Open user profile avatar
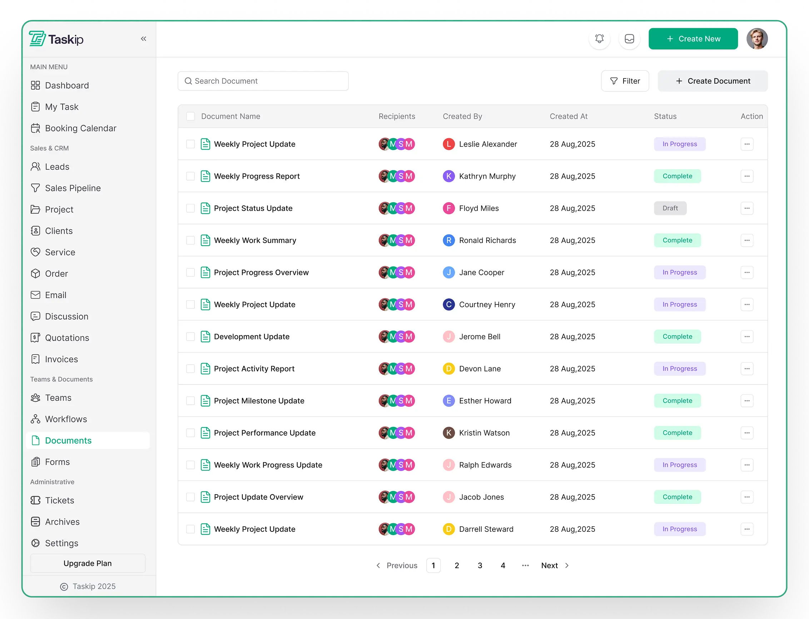 (757, 39)
